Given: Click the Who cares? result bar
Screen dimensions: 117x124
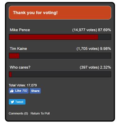Looking at the screenshot, I should [x=60, y=74].
